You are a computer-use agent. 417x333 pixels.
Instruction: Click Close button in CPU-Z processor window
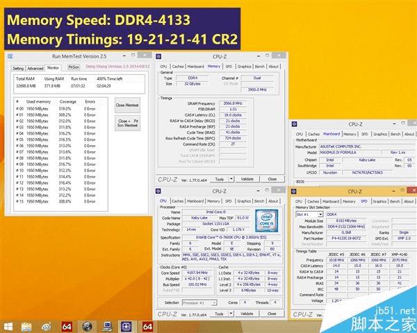point(272,314)
